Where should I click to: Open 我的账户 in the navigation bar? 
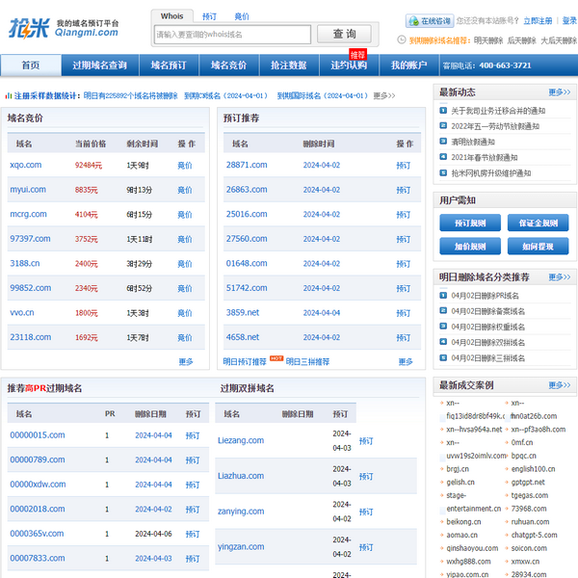[408, 66]
